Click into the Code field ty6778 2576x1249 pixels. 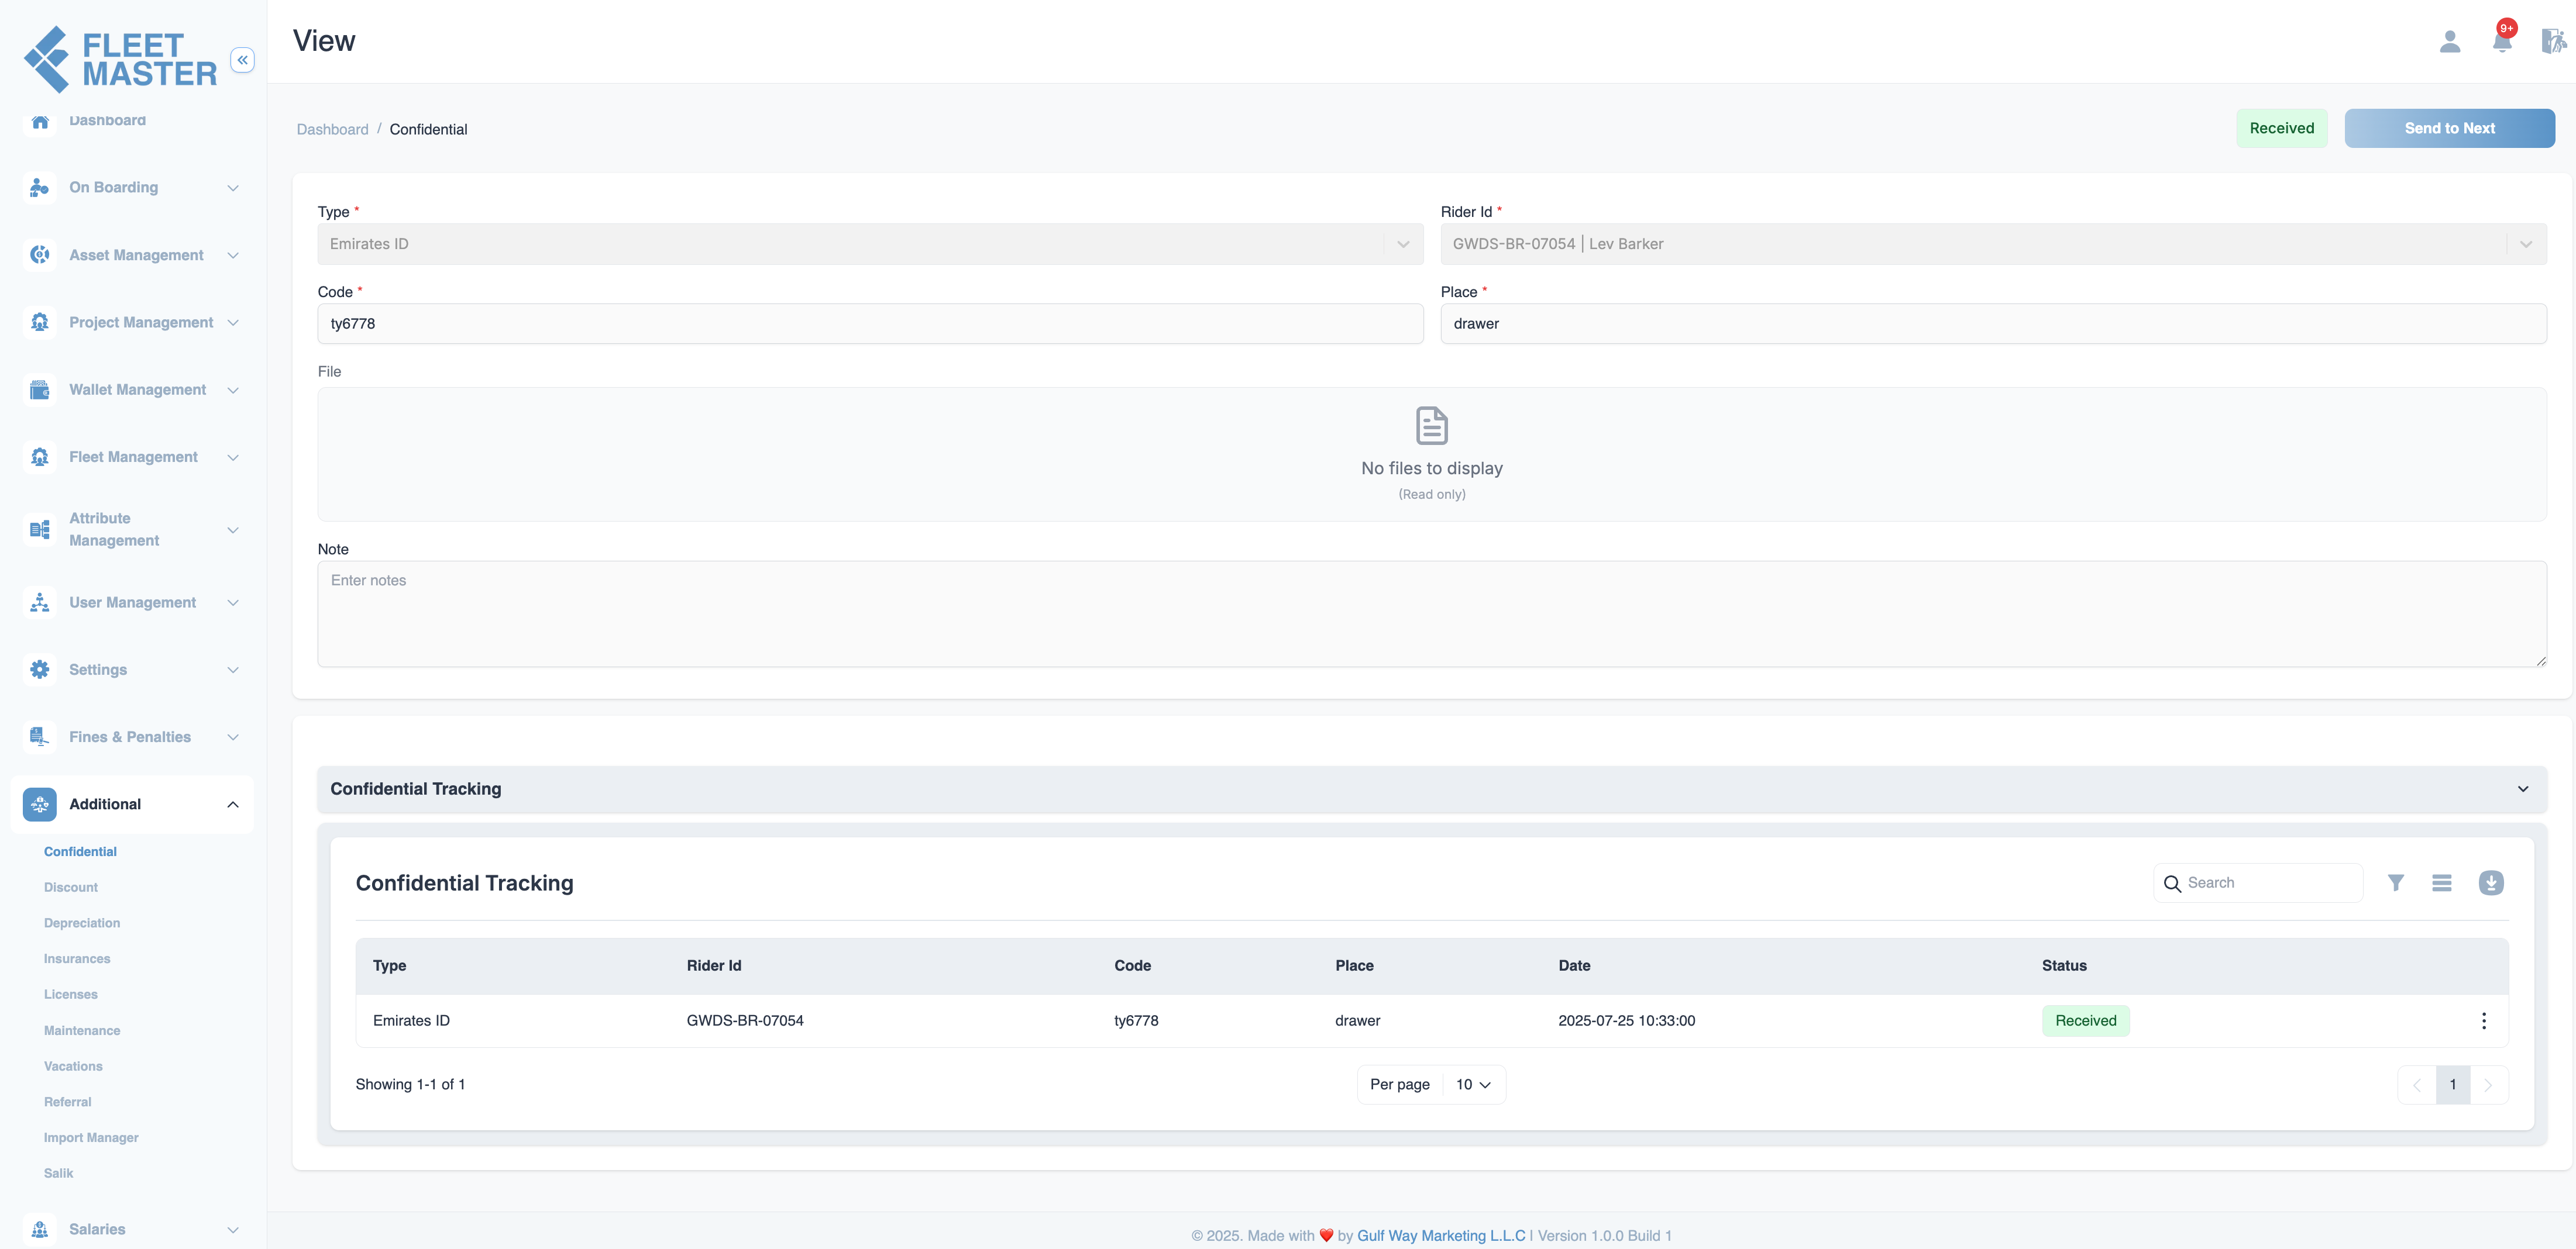pos(870,324)
